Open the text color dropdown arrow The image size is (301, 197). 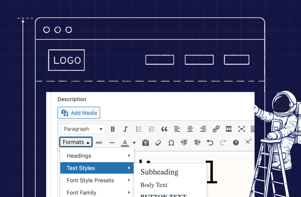[134, 143]
